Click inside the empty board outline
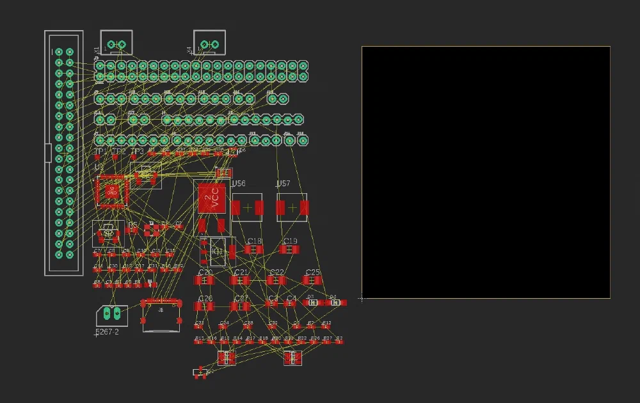Screen dimensions: 640x403 tap(486, 172)
